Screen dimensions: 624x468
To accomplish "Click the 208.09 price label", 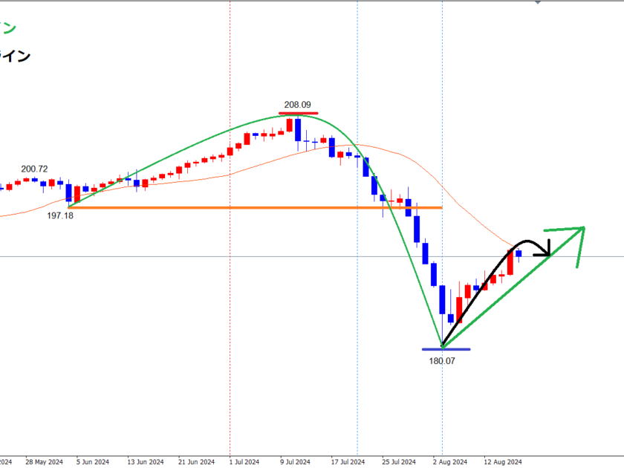I will [x=297, y=105].
